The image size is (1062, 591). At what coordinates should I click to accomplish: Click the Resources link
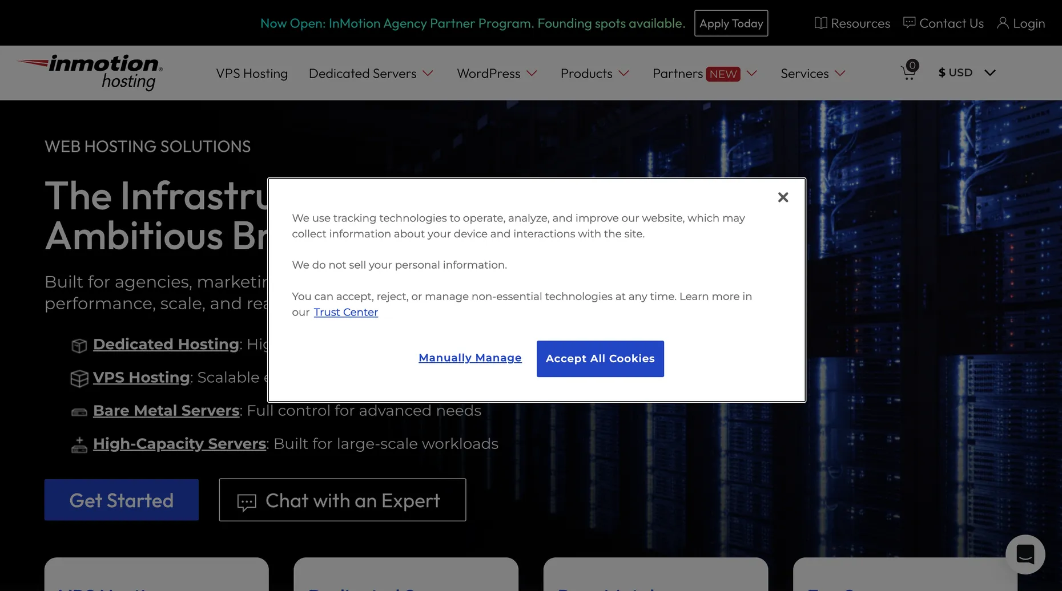[860, 23]
